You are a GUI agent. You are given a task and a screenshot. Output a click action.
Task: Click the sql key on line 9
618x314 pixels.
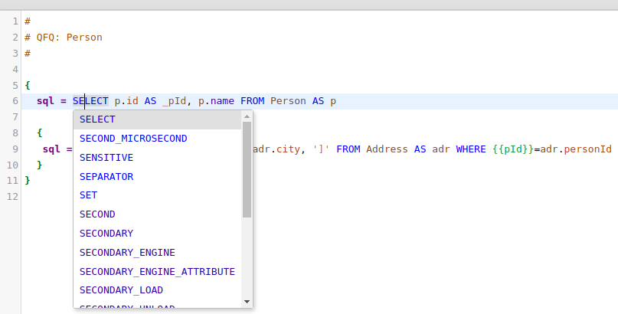pos(51,149)
